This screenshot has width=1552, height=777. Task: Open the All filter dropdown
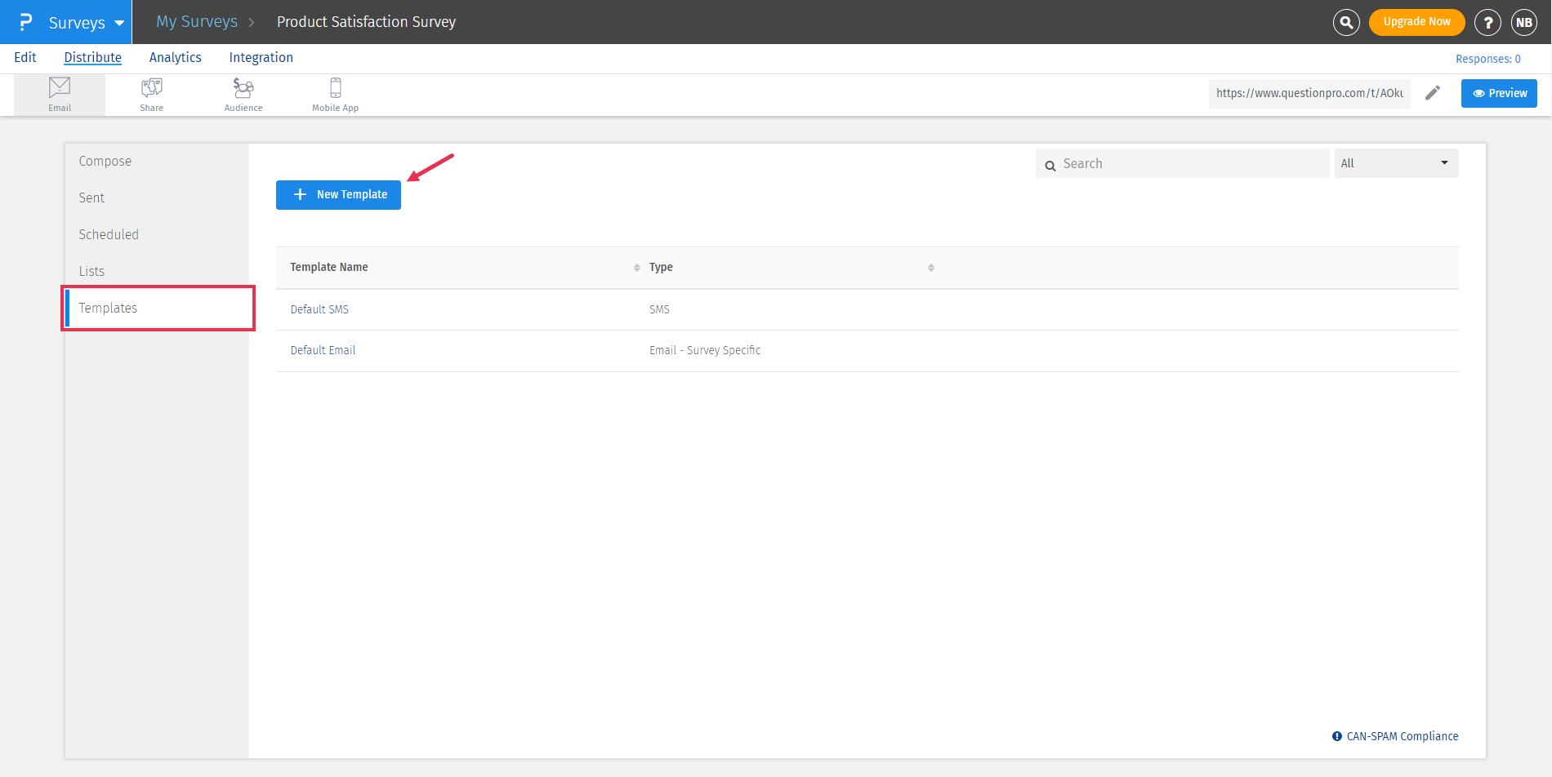1396,163
